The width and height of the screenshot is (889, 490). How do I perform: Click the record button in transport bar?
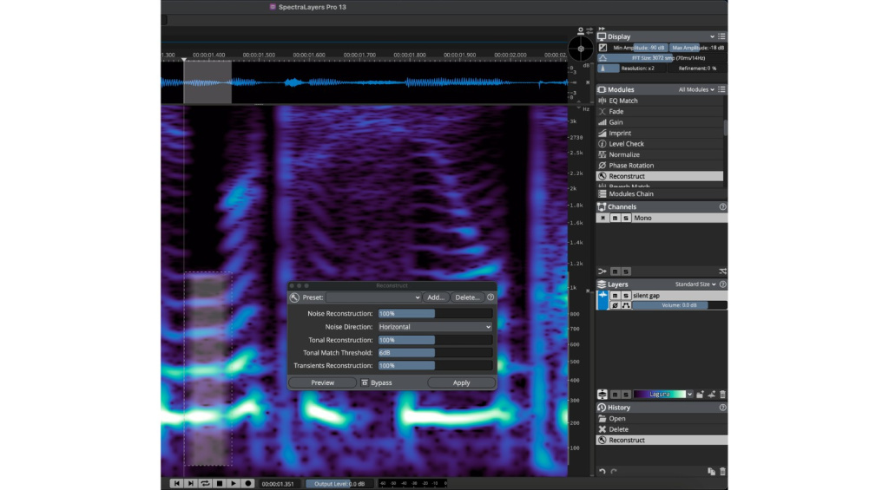tap(247, 483)
